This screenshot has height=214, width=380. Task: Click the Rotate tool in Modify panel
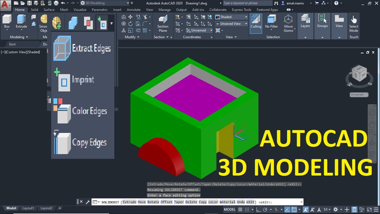point(130,24)
